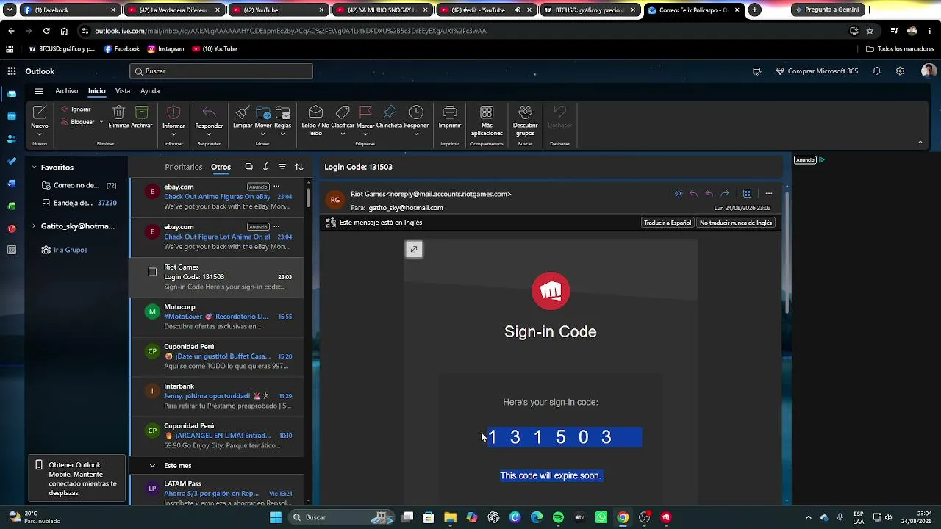Open the To Do checkmark icon
This screenshot has height=529, width=941.
[x=12, y=161]
